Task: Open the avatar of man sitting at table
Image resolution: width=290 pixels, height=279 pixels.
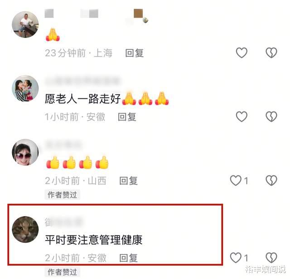Action: coord(25,24)
